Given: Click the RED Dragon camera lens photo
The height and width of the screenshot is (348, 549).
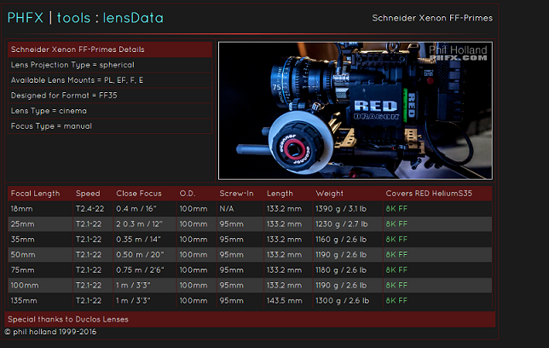Looking at the screenshot, I should pos(355,111).
